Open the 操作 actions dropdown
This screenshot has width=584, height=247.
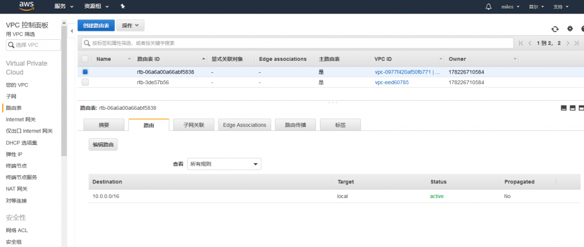[x=130, y=26]
